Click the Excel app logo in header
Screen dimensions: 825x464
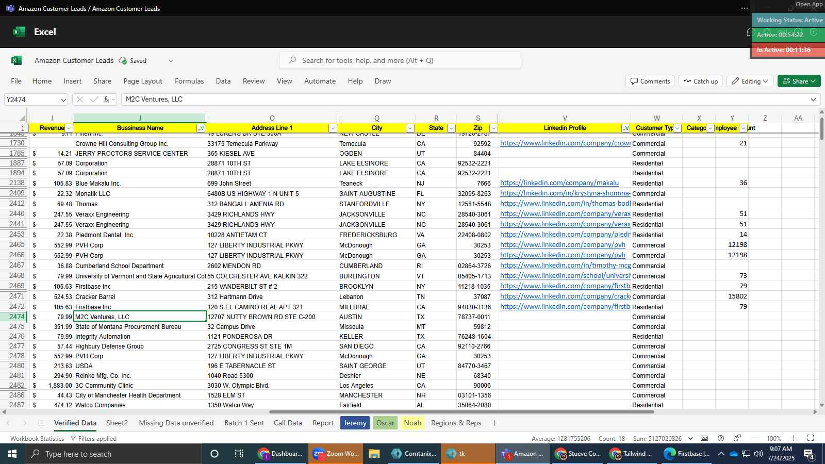click(19, 32)
